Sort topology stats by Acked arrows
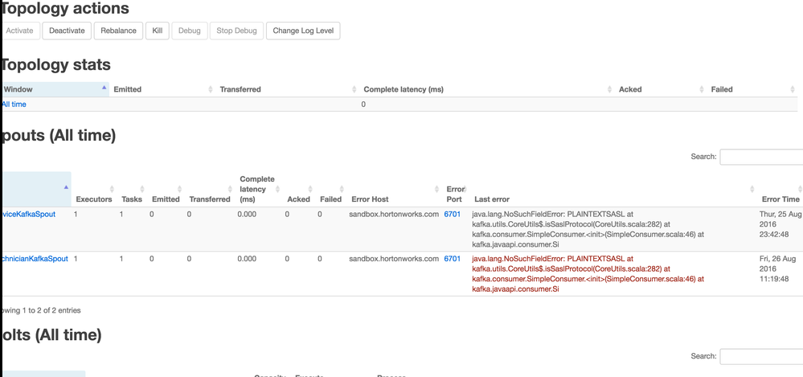Image resolution: width=803 pixels, height=377 pixels. pos(702,89)
